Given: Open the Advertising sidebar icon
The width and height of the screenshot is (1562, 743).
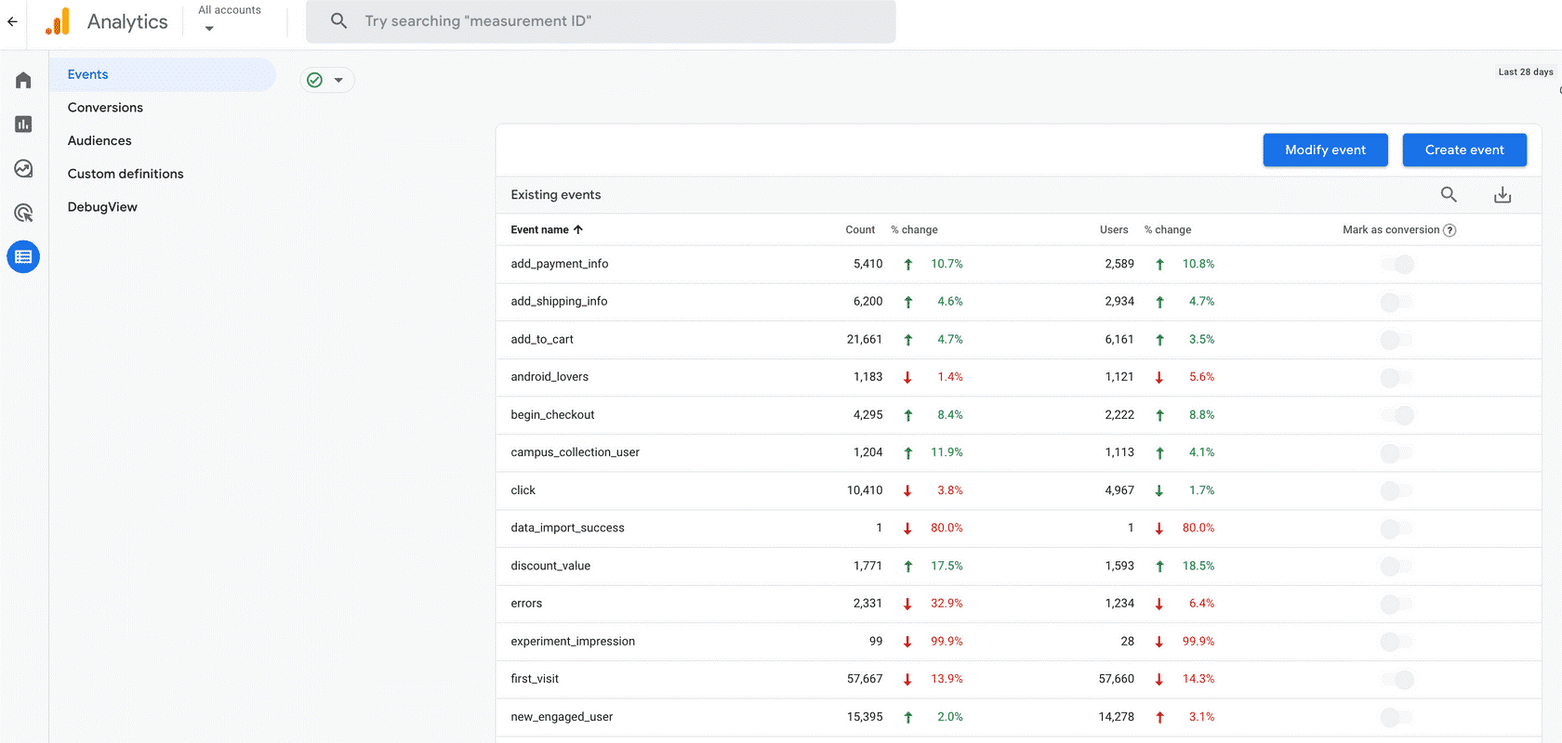Looking at the screenshot, I should (23, 213).
